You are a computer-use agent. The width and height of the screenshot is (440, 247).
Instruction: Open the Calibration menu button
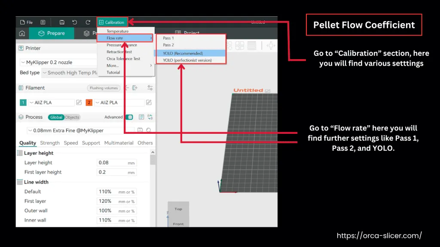click(112, 22)
